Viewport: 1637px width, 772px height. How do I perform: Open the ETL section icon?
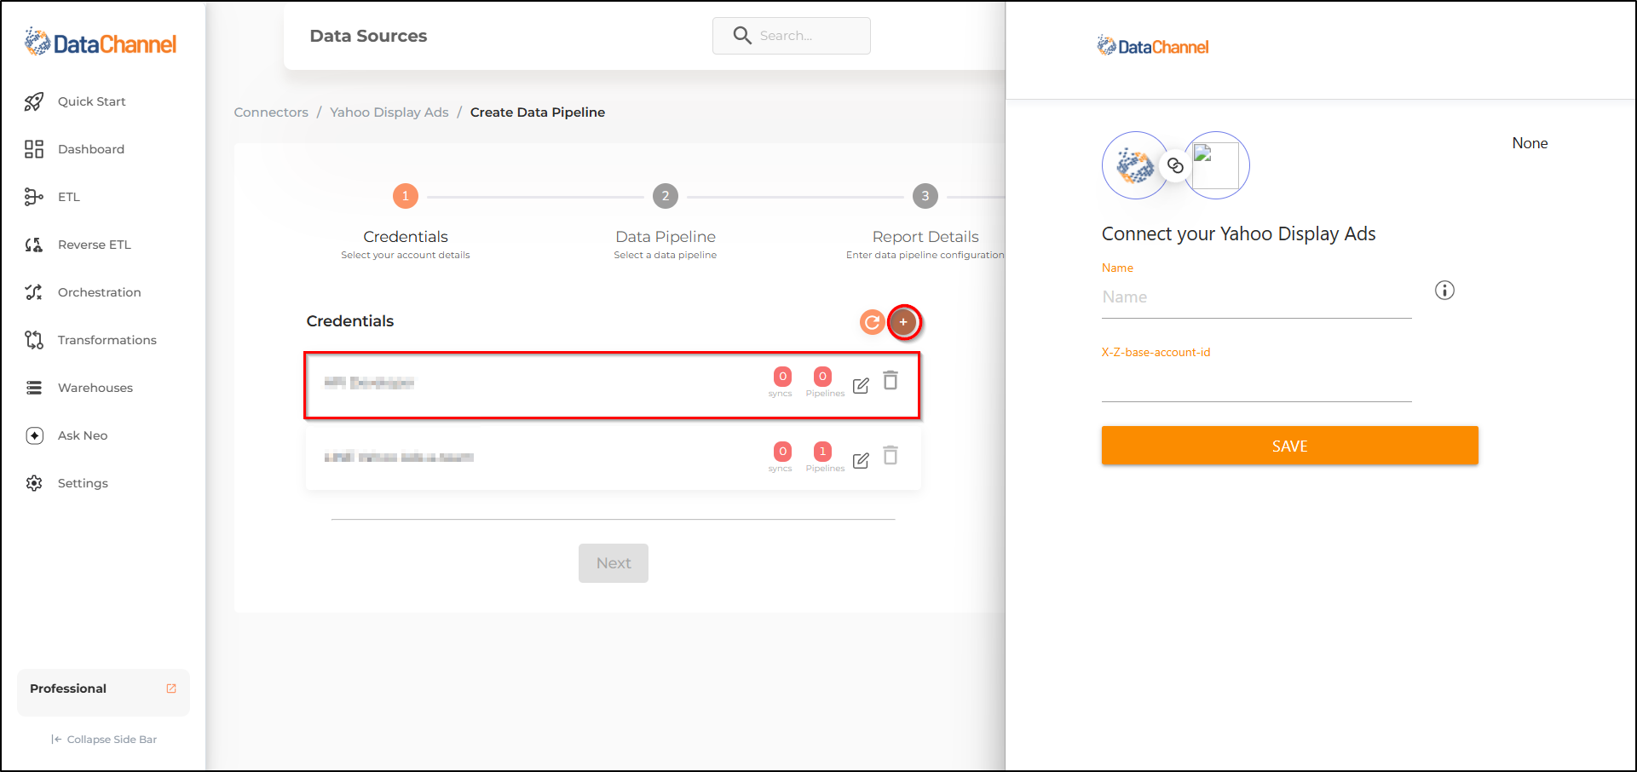pos(34,197)
